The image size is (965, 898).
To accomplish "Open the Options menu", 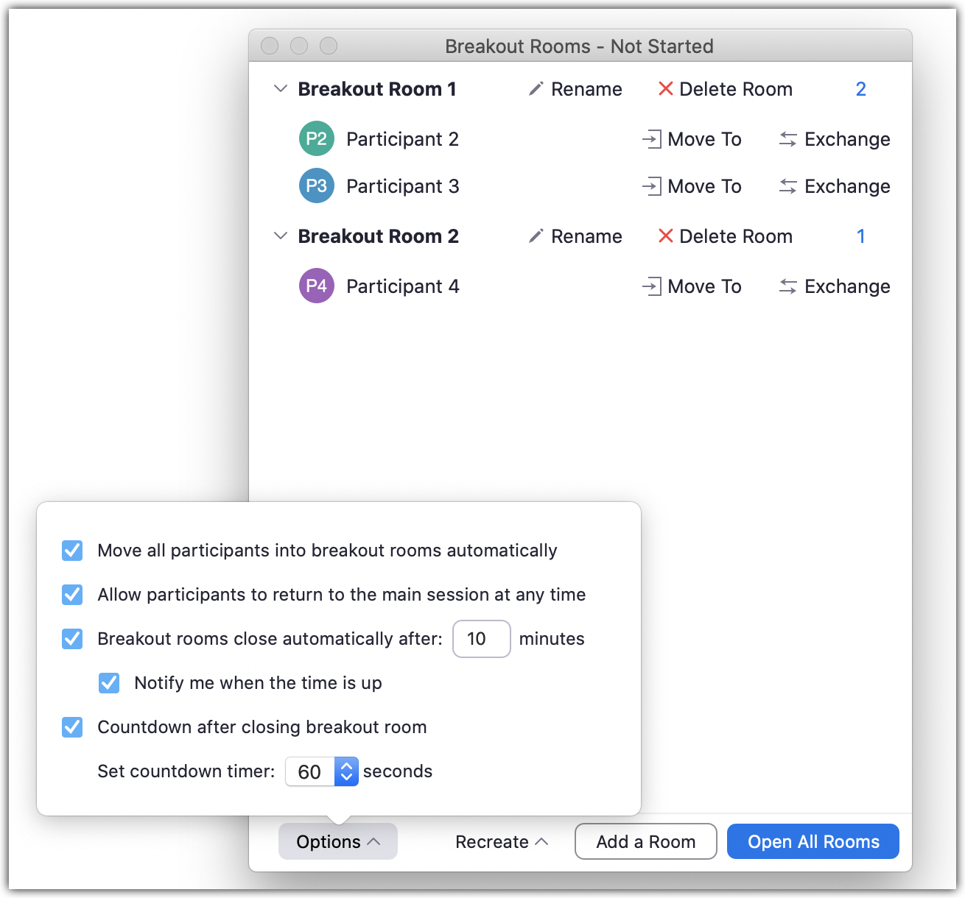I will (x=337, y=841).
